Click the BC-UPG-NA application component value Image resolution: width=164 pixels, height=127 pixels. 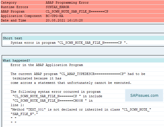click(x=54, y=16)
